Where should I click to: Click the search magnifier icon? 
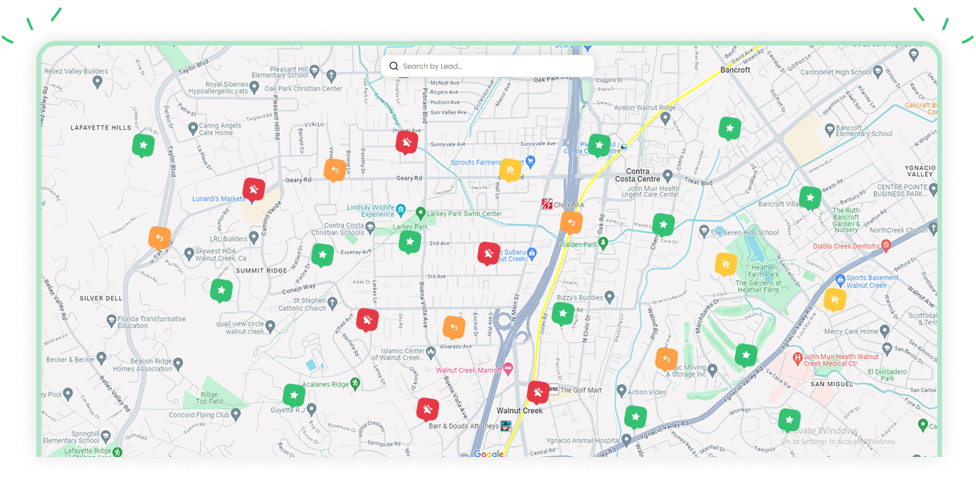click(x=394, y=66)
